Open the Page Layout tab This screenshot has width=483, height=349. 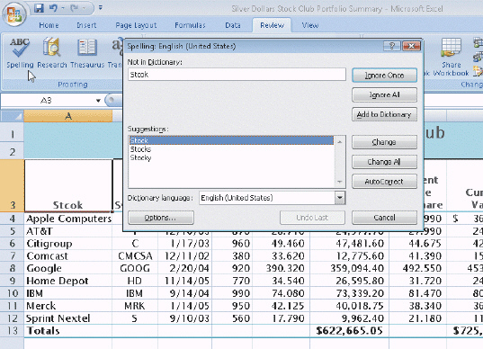[136, 25]
